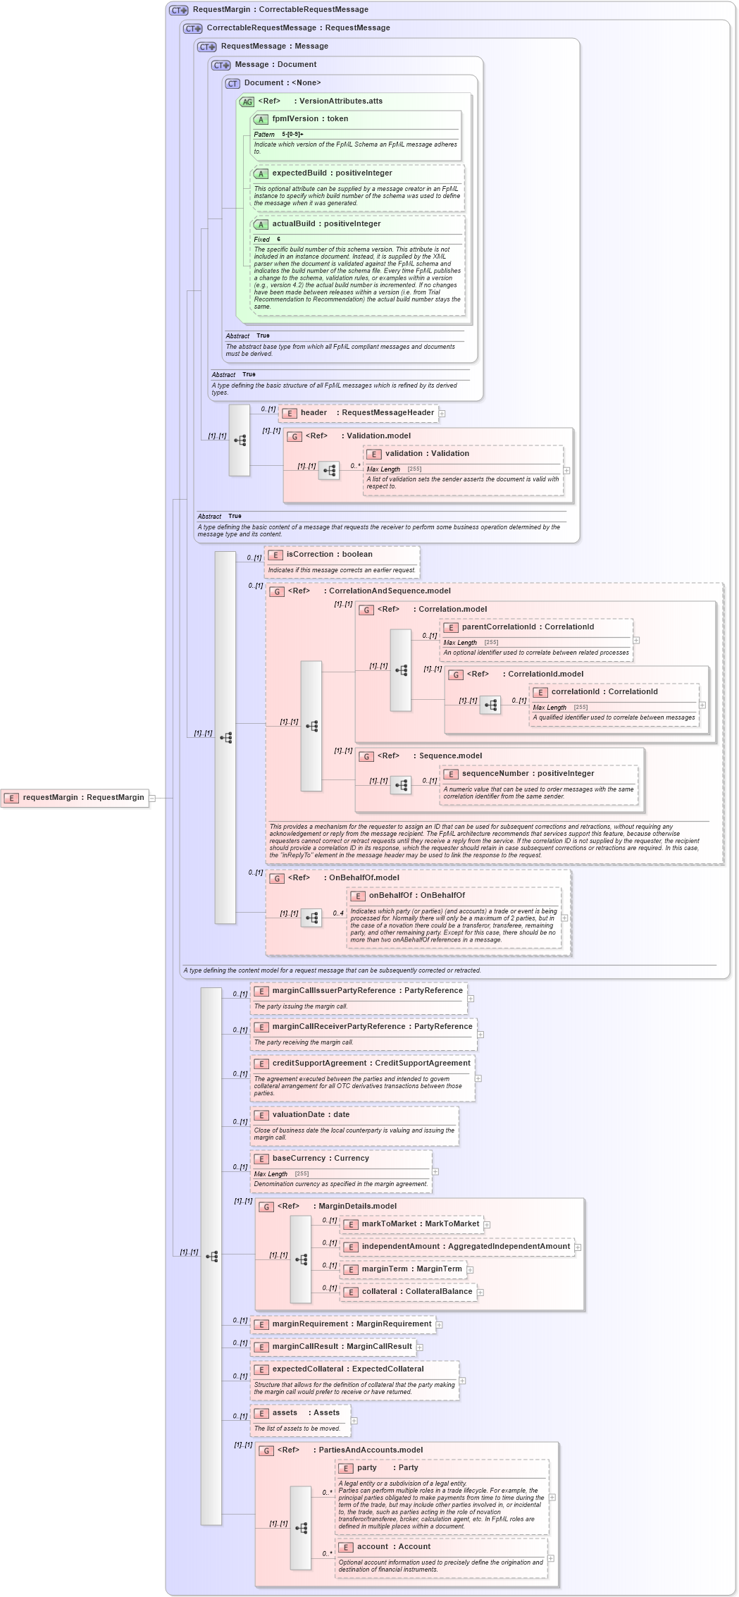The image size is (739, 1597).
Task: Expand the parentCorrelationId element
Action: coord(636,640)
